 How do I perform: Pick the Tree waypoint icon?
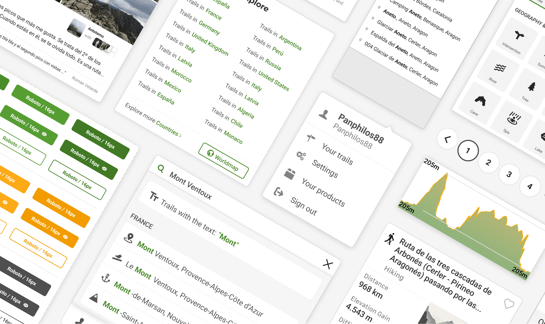532,86
